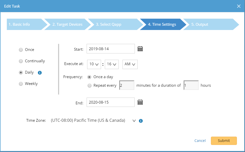Click the Start date field
Viewport: 245px width, 152px height.
click(111, 49)
